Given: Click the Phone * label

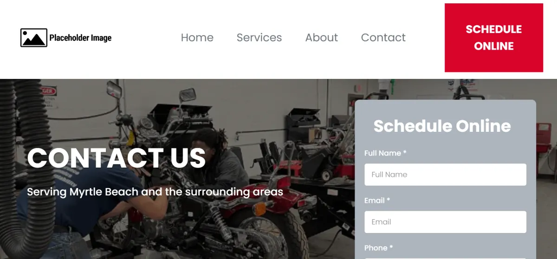Looking at the screenshot, I should pyautogui.click(x=379, y=248).
